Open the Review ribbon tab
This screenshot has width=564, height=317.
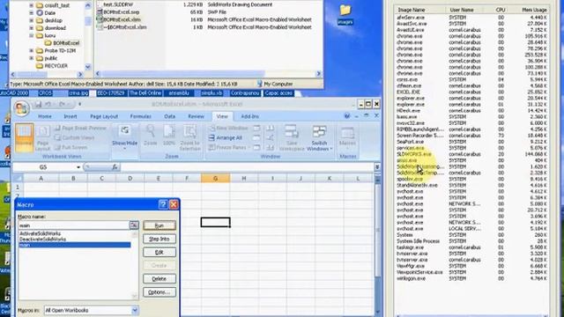pyautogui.click(x=196, y=116)
